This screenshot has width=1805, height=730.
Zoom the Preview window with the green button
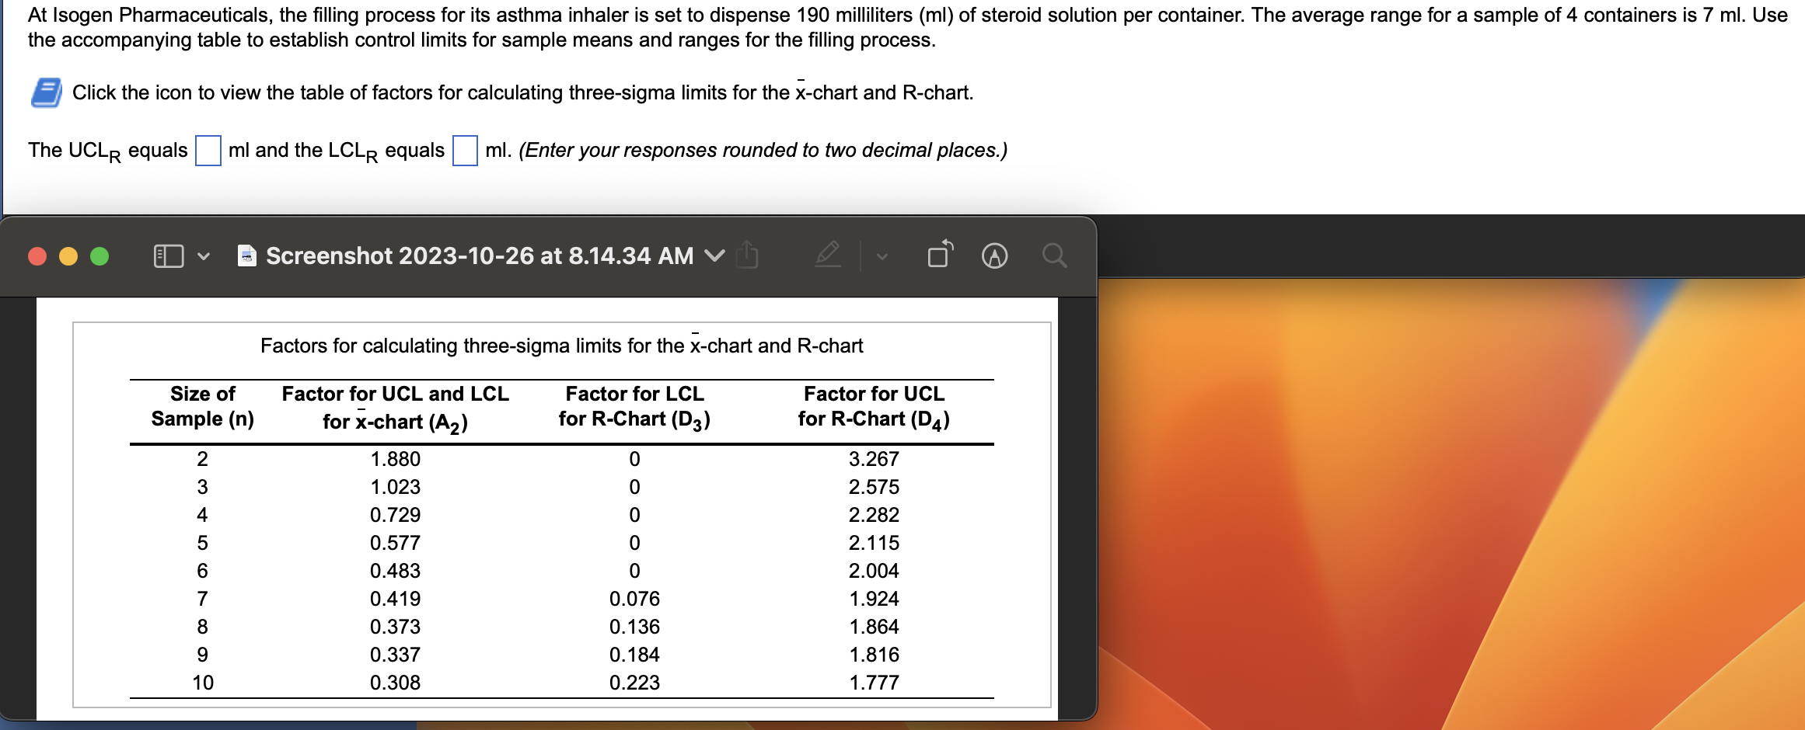point(100,256)
